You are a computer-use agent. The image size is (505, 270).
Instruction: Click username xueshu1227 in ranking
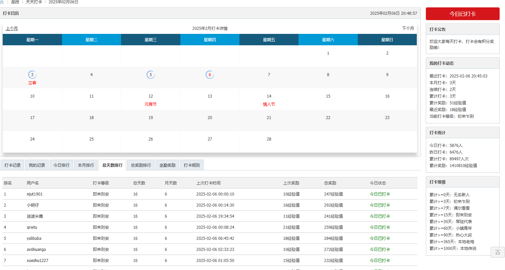(x=38, y=261)
